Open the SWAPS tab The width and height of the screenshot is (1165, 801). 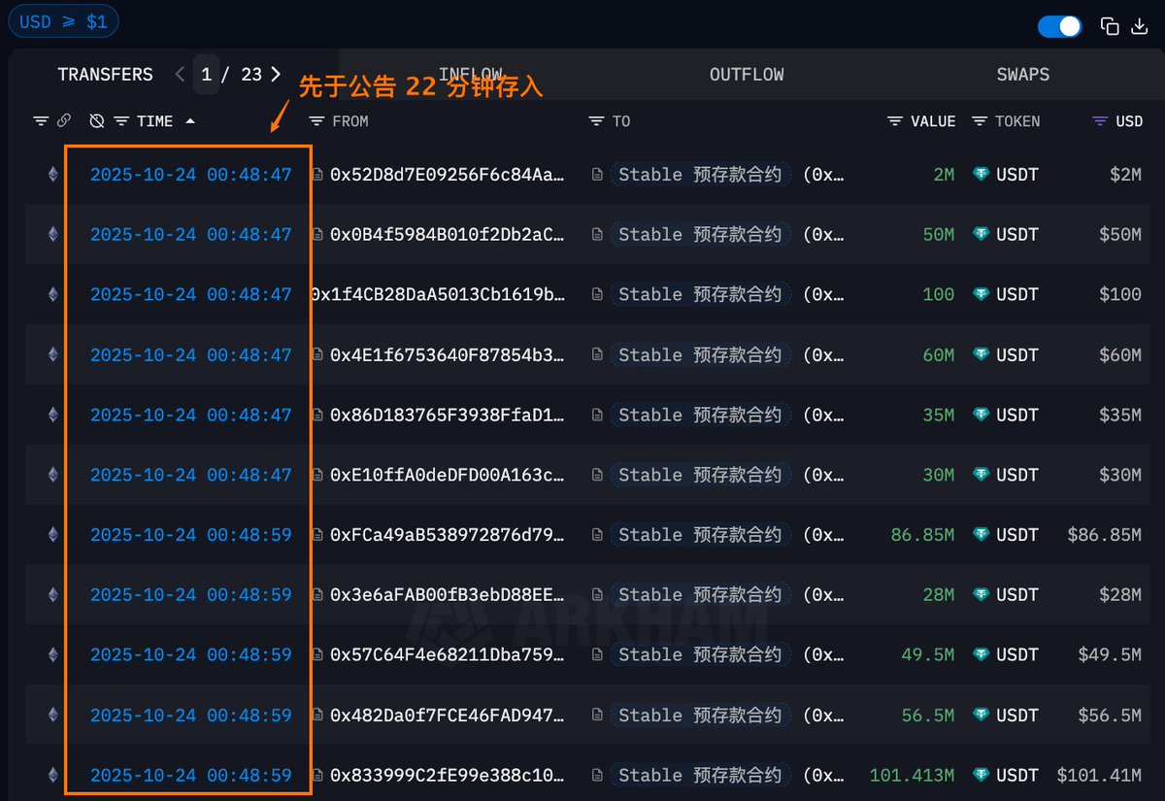[1022, 75]
